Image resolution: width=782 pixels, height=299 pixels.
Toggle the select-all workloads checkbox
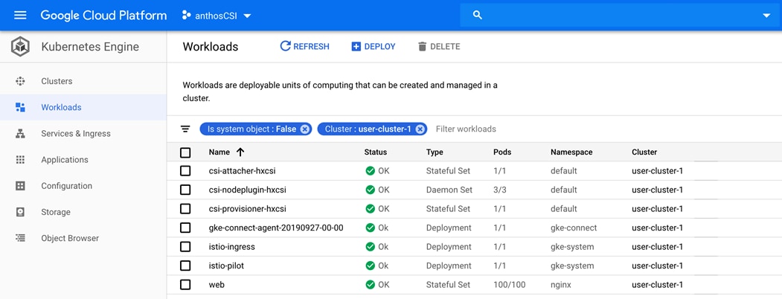click(x=185, y=152)
